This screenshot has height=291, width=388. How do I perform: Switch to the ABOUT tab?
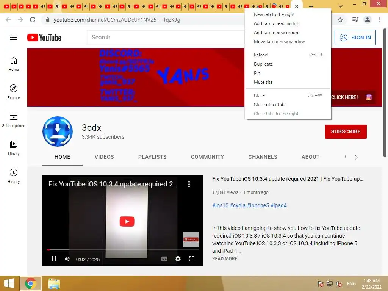[311, 157]
